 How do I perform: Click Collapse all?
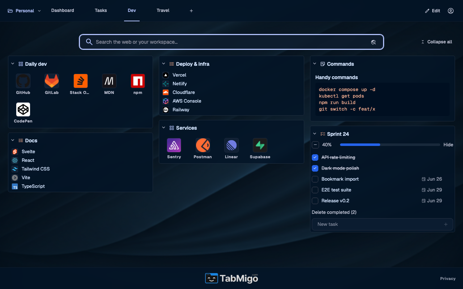click(x=437, y=42)
